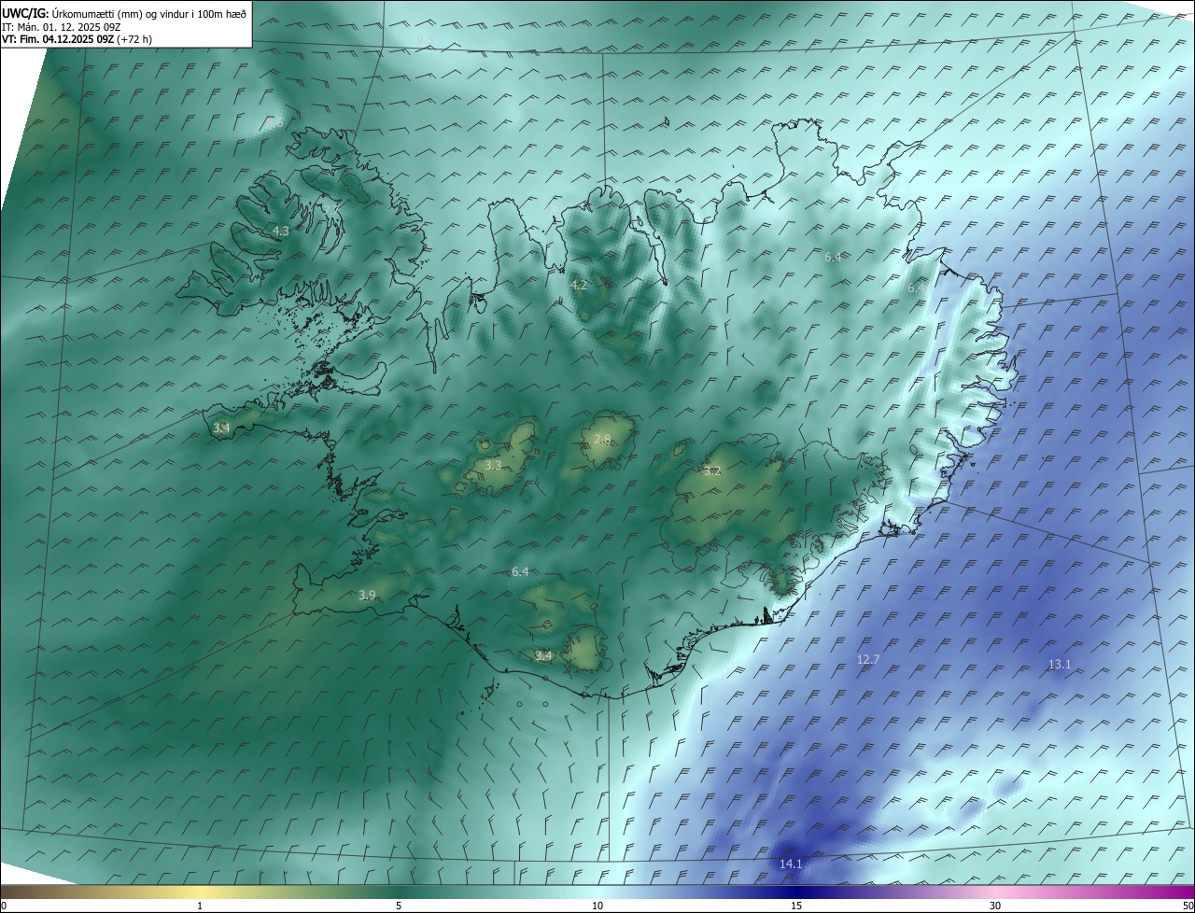
Task: Click the '1' tick on the color scale
Action: click(x=200, y=906)
